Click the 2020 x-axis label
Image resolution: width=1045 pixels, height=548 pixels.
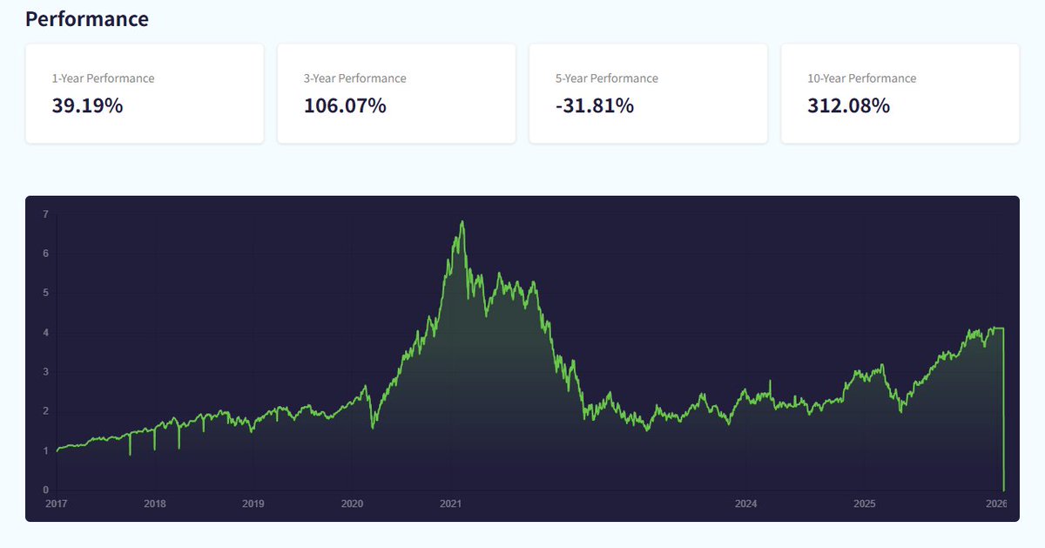352,504
